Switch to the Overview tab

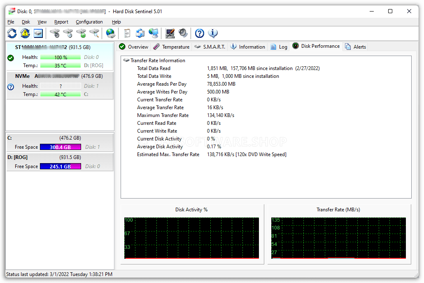(134, 47)
